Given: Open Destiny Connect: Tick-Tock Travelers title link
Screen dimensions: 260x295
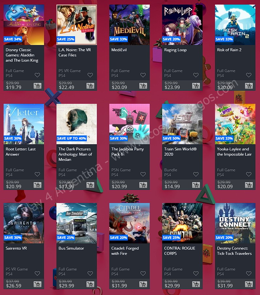Looking at the screenshot, I should pyautogui.click(x=234, y=251).
